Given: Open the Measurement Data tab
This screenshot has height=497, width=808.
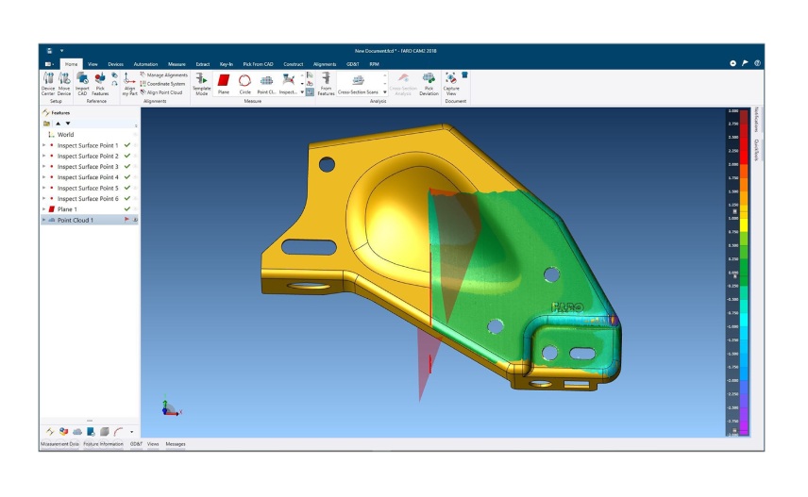Looking at the screenshot, I should [x=59, y=444].
